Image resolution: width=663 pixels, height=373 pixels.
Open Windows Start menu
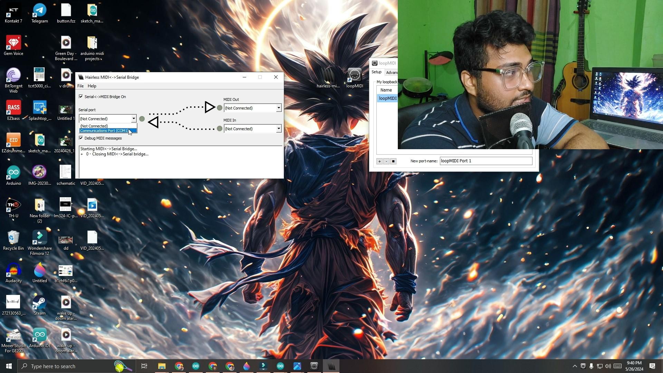point(9,366)
